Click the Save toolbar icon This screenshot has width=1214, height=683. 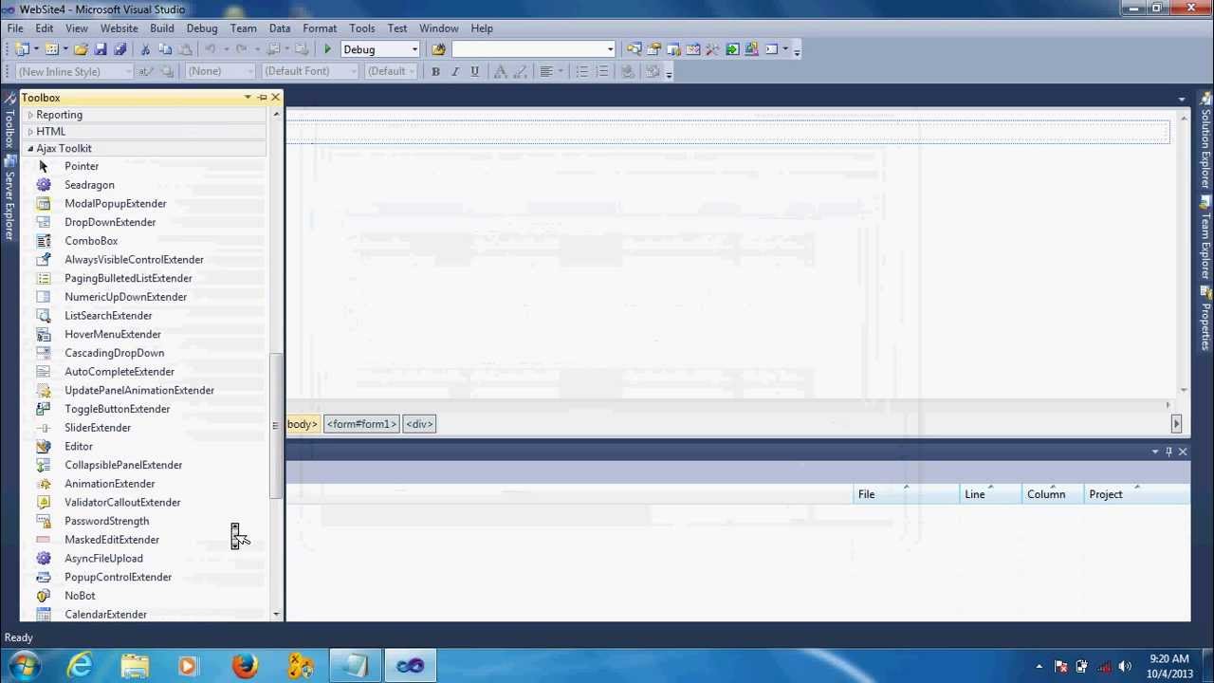[x=101, y=49]
